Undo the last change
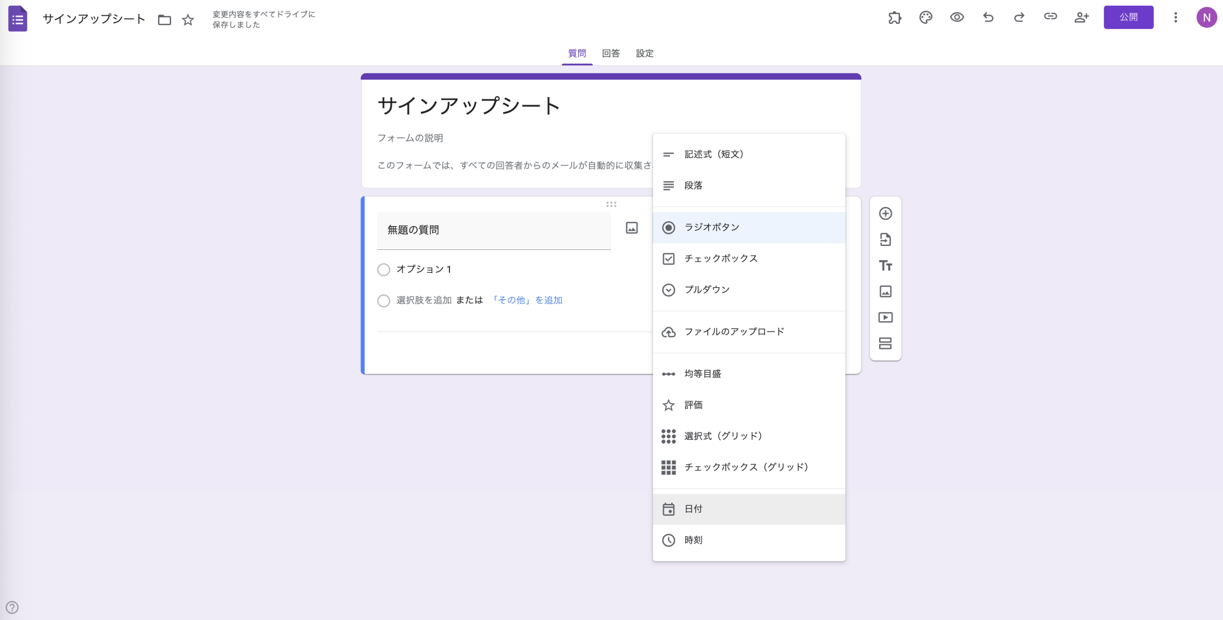Image resolution: width=1223 pixels, height=620 pixels. tap(988, 18)
